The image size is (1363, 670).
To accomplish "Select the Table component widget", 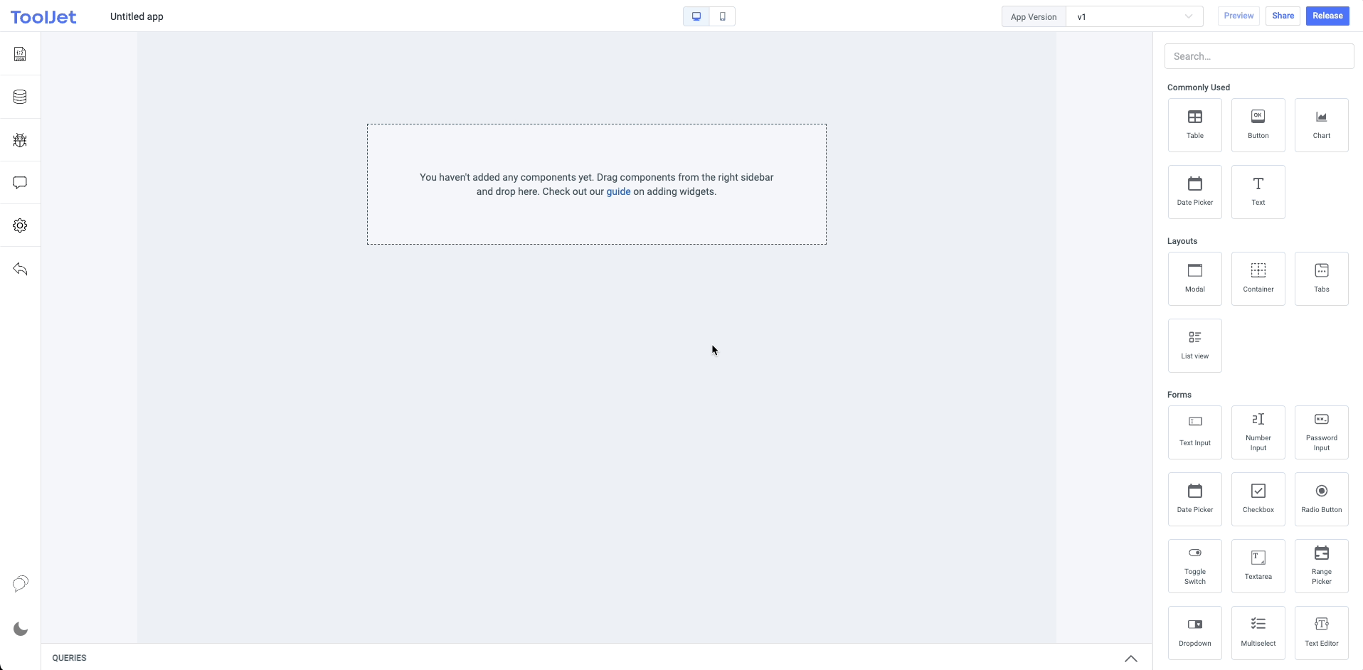I will point(1194,125).
